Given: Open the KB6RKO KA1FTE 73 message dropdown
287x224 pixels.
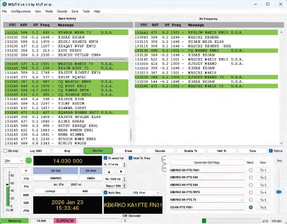Looking at the screenshot, I should 242,199.
